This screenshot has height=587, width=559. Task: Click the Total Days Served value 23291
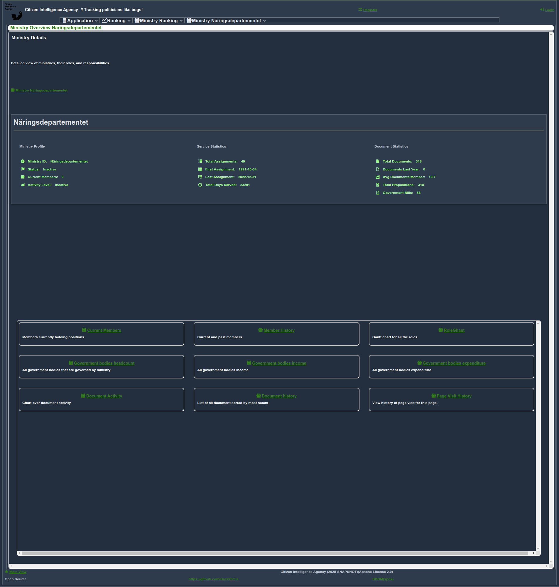click(x=245, y=185)
